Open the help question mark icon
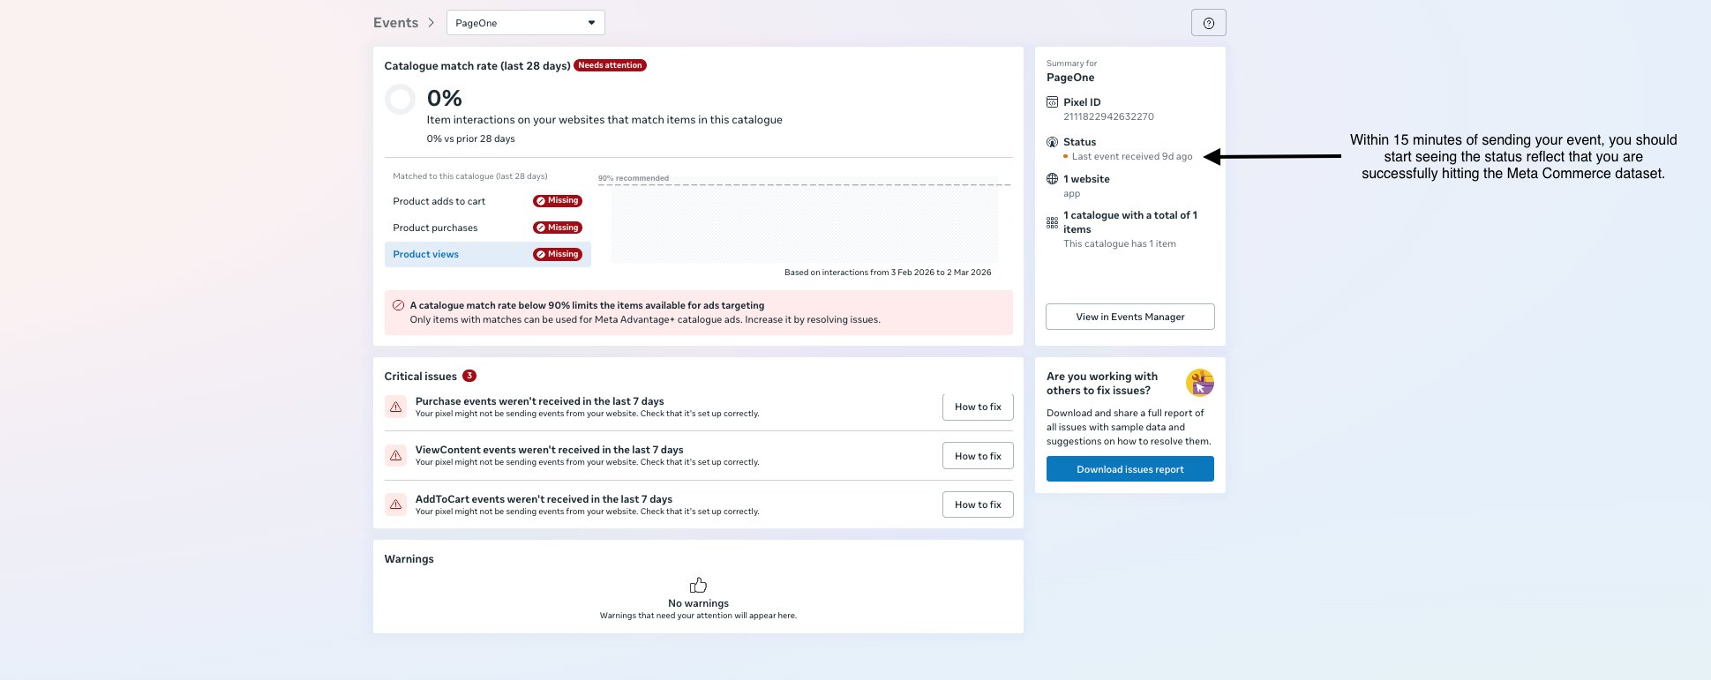Screen dimensions: 1711x680 1208,23
